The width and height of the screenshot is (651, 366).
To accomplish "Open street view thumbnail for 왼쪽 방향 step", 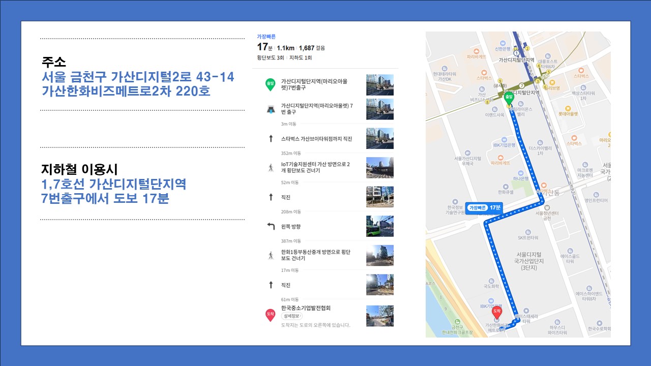I will coord(379,226).
